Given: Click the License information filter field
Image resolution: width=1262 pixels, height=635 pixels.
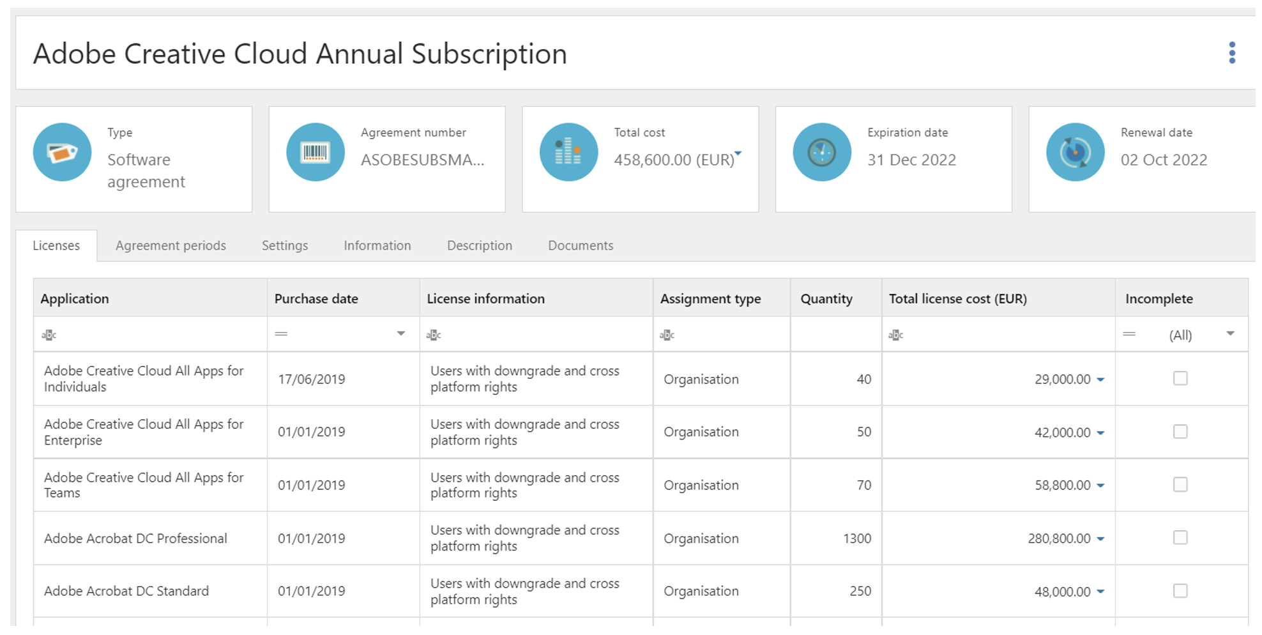Looking at the screenshot, I should pos(536,334).
